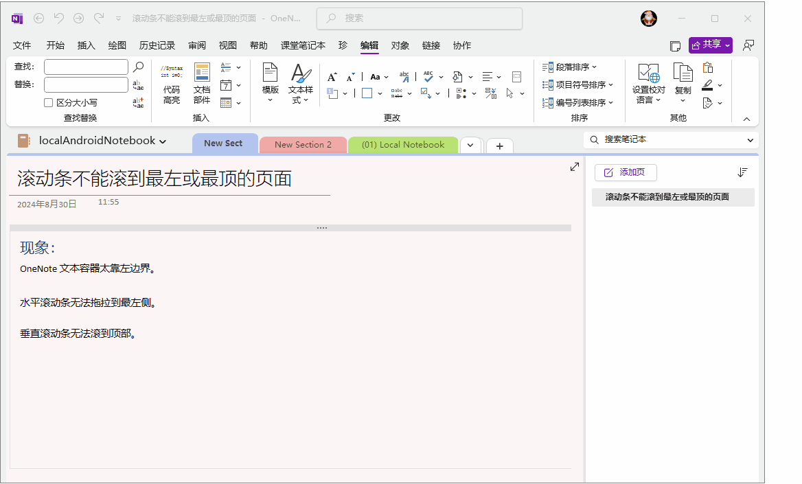
Task: Click the Replace icon next to 替换 field
Action: coord(138,85)
